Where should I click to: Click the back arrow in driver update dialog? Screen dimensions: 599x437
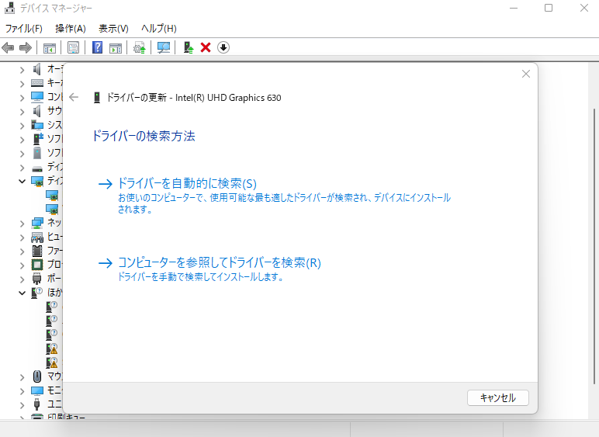pyautogui.click(x=74, y=97)
